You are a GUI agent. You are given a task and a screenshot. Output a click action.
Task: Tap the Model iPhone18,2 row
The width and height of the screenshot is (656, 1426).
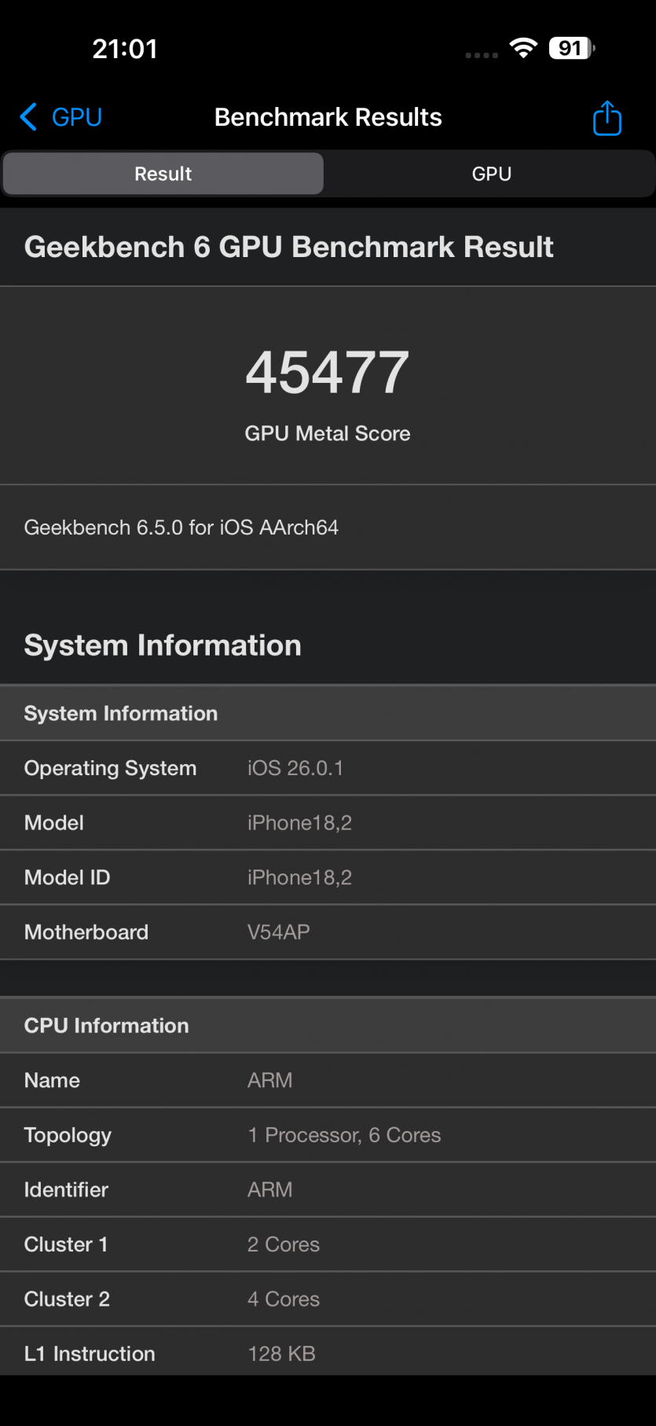click(328, 823)
